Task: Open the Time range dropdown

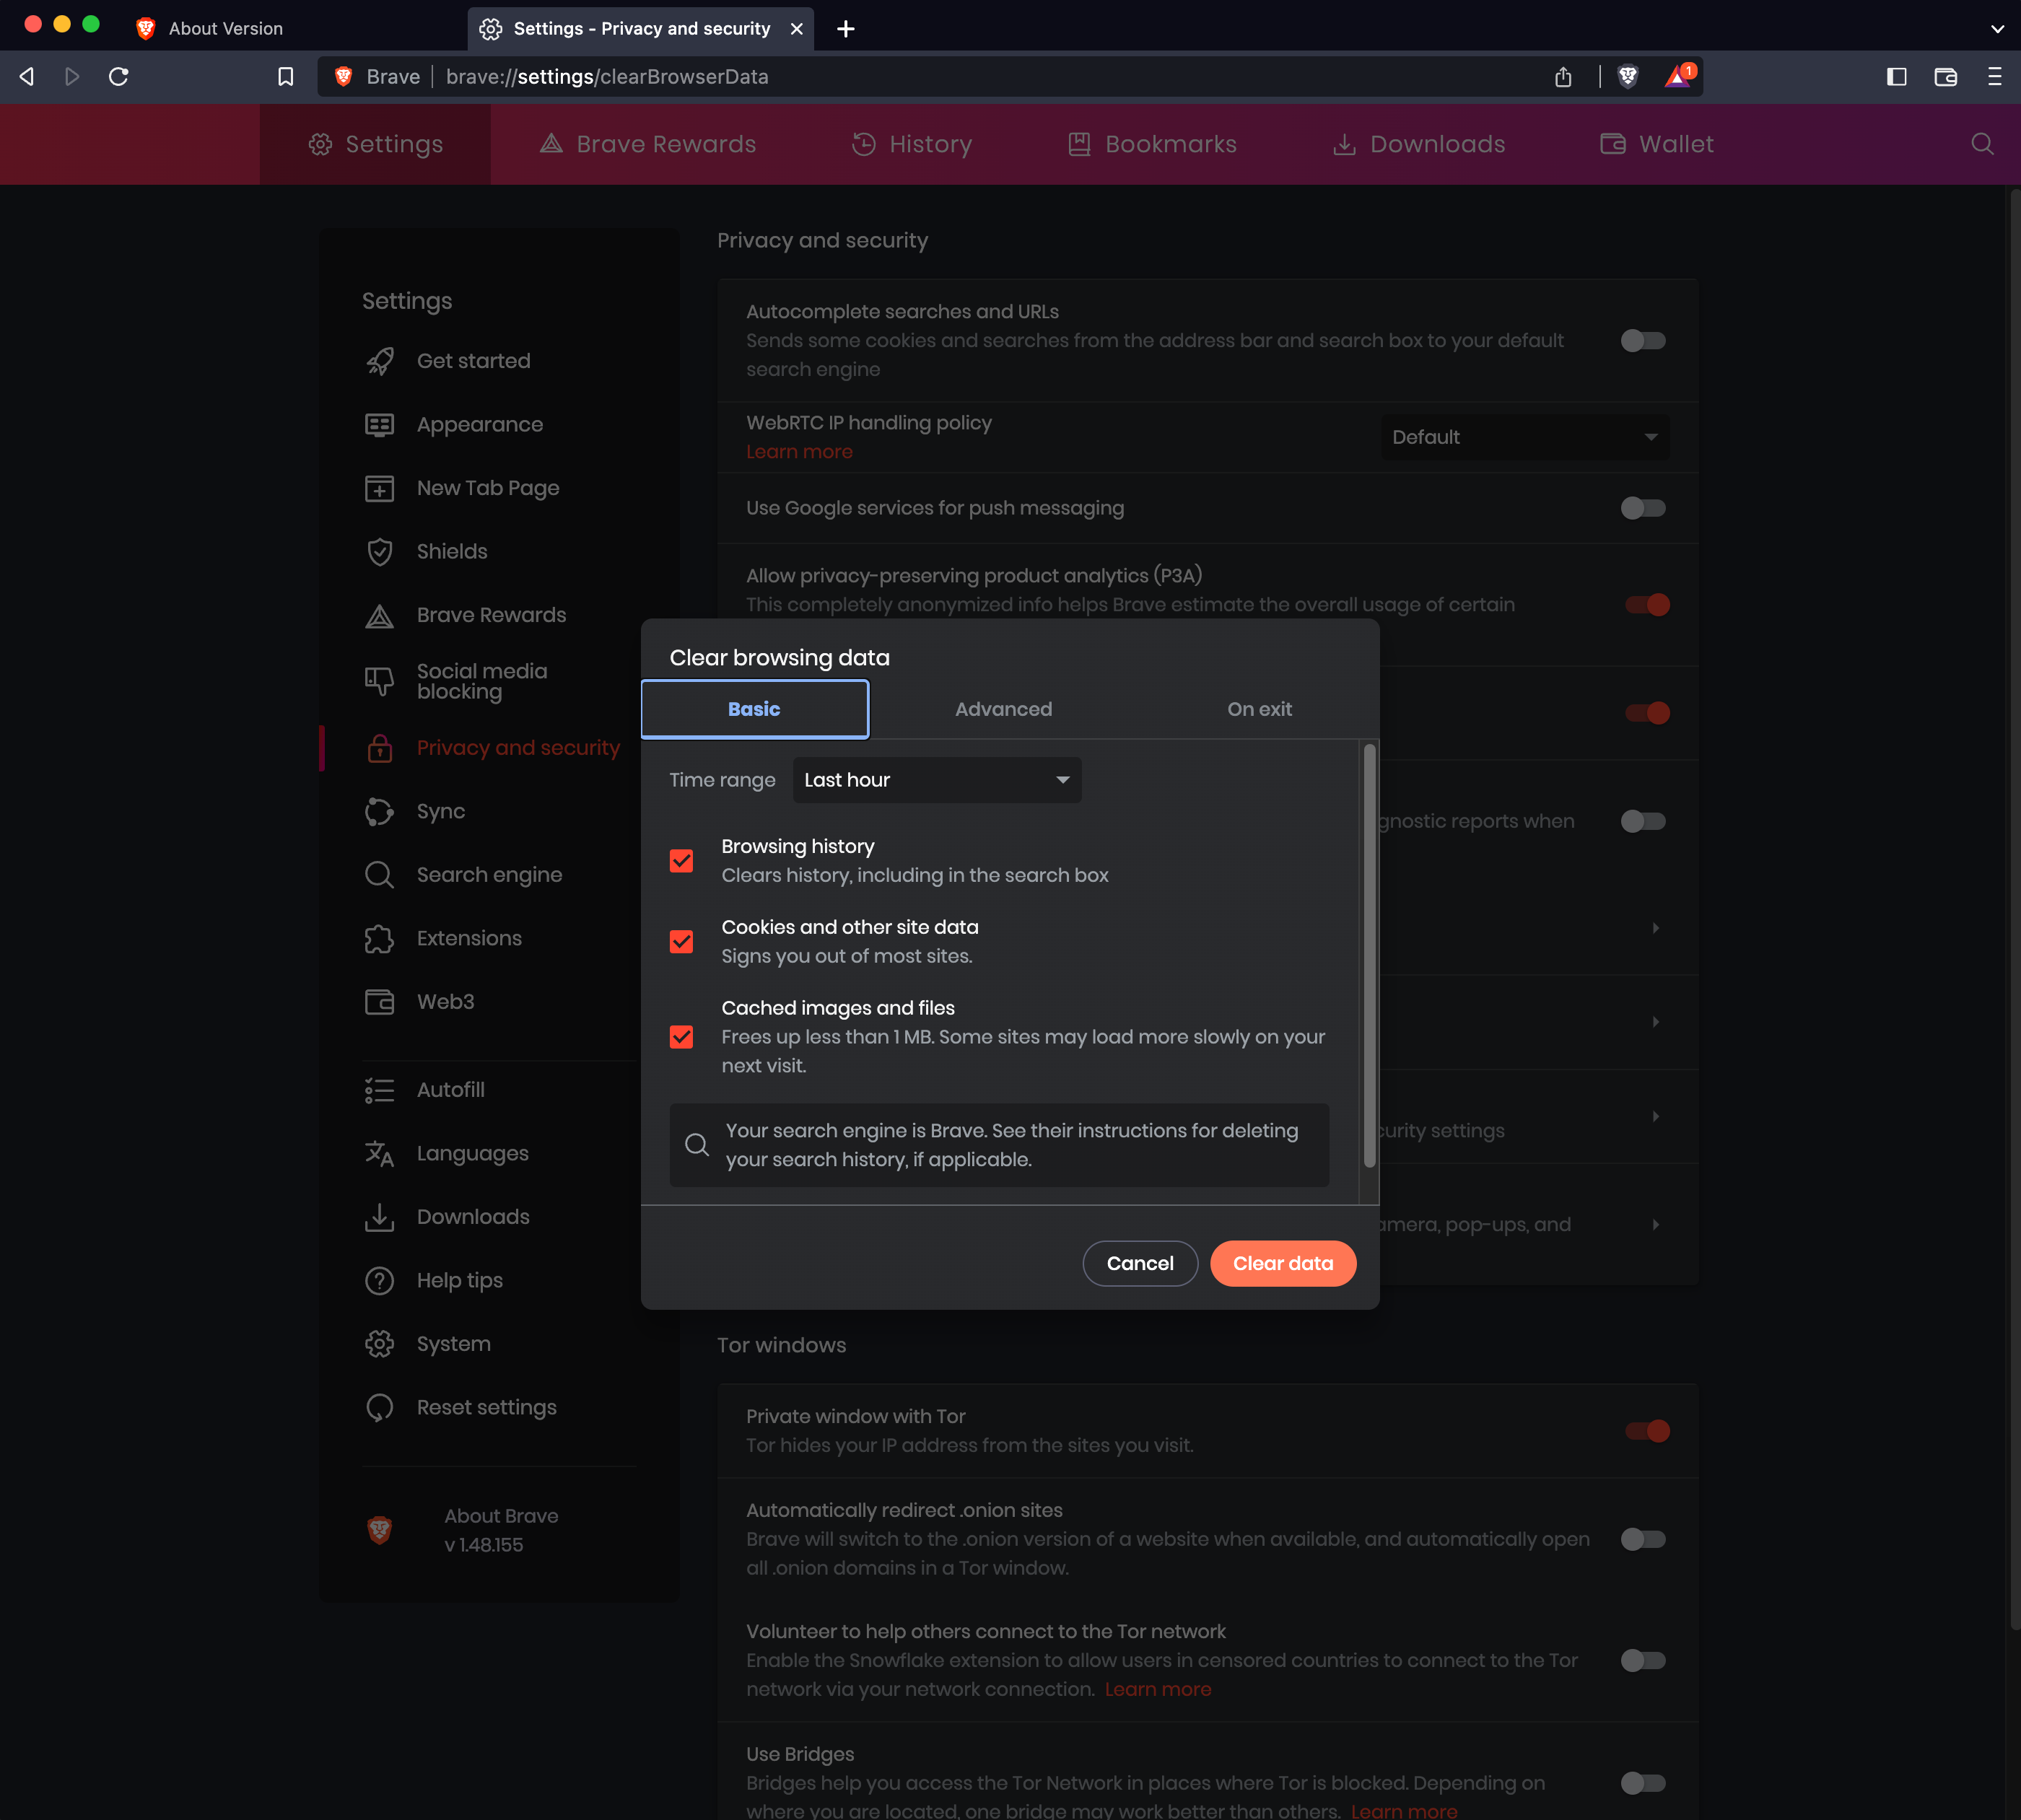Action: pyautogui.click(x=936, y=779)
